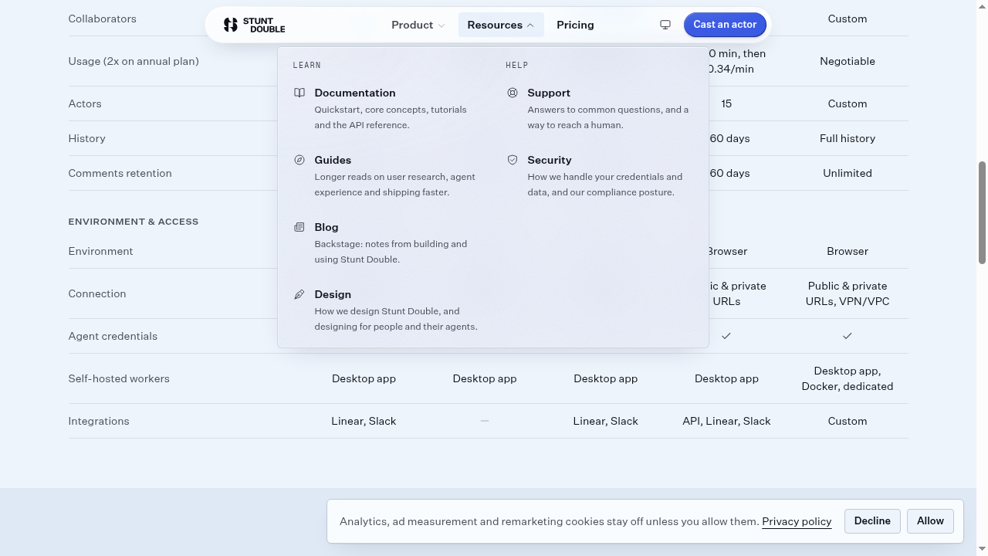Click the Integrations row label

(99, 421)
